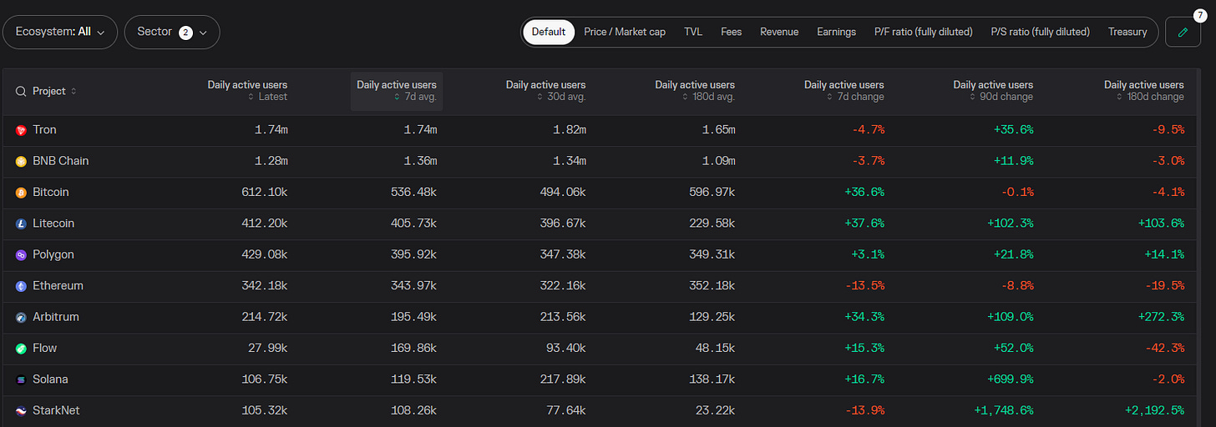Sort by Daily active users 7d change

(844, 91)
